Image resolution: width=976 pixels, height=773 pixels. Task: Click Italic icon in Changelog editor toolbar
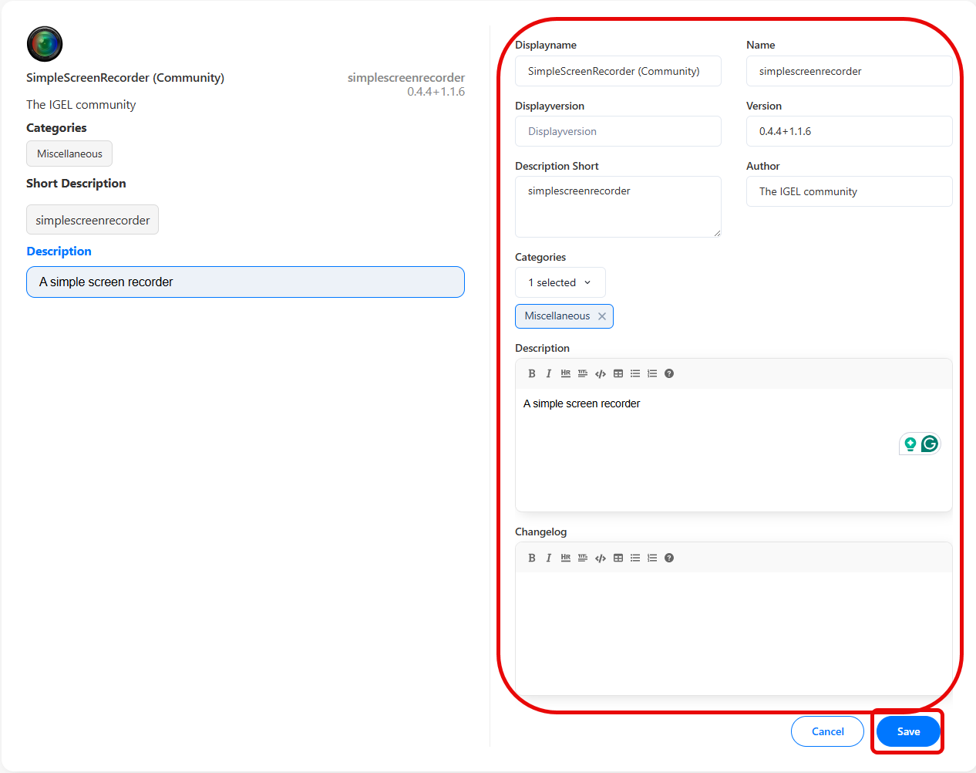click(549, 558)
